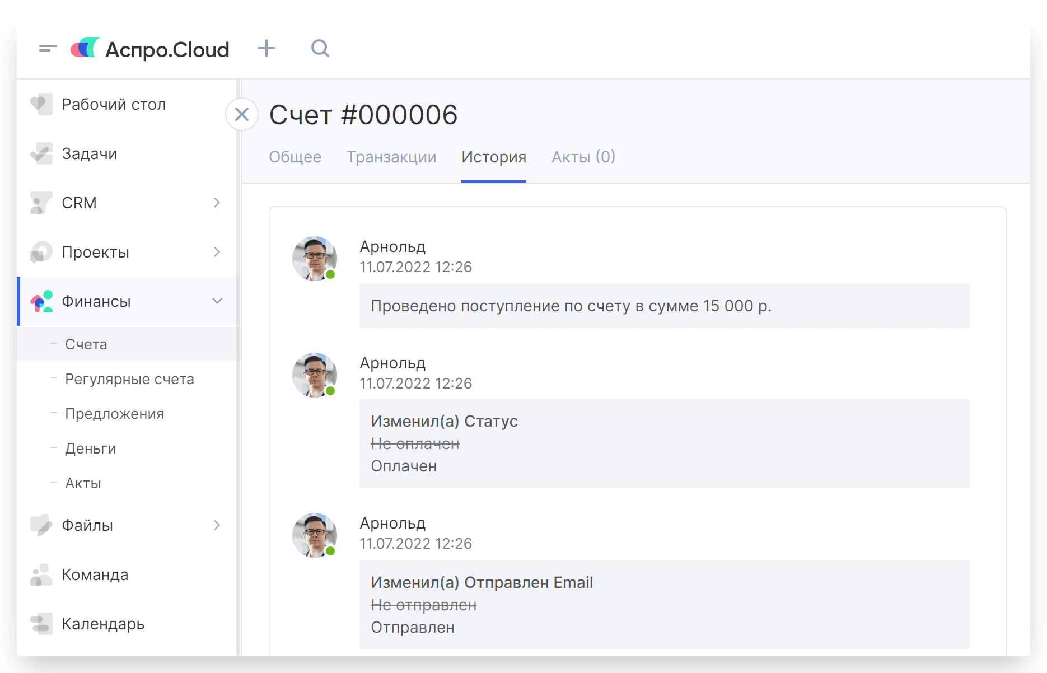The height and width of the screenshot is (673, 1047).
Task: Click the Команда people icon
Action: 41,574
